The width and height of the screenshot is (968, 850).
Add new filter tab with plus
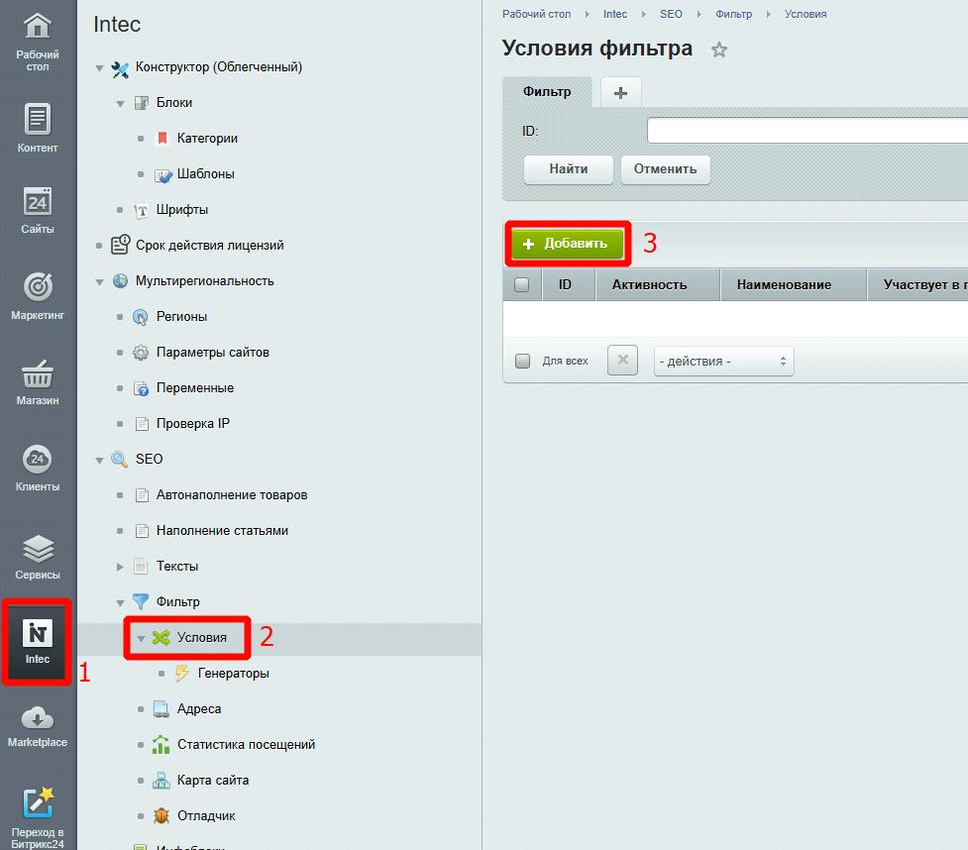point(620,93)
